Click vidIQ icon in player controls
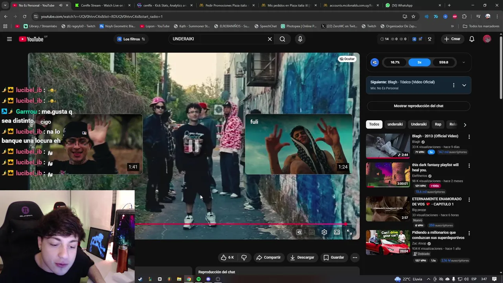The width and height of the screenshot is (503, 283). pos(299,232)
